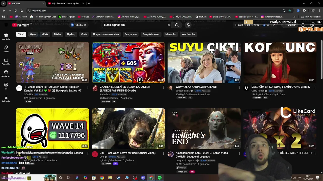Open options menu for ZAAHEN video

tap(164, 87)
